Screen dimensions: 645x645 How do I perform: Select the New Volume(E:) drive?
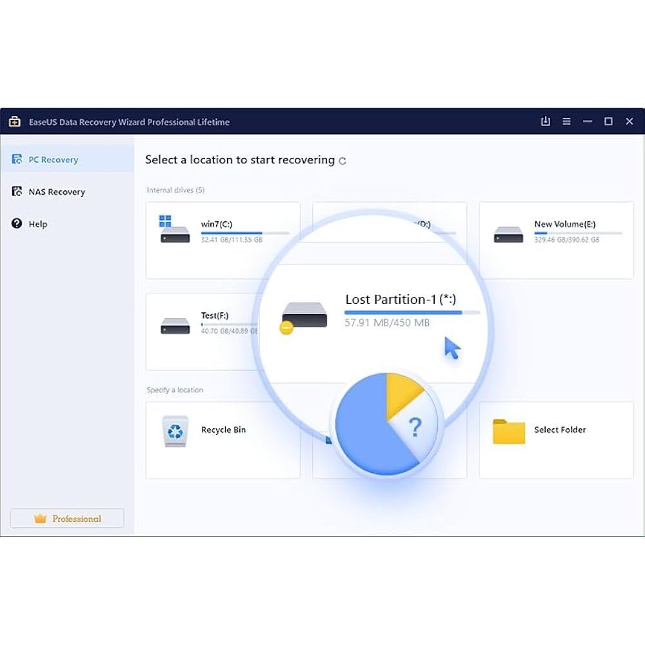tap(556, 240)
